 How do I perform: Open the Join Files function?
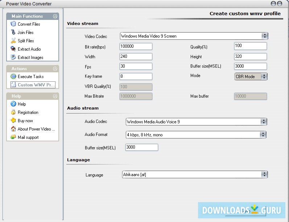click(x=26, y=32)
